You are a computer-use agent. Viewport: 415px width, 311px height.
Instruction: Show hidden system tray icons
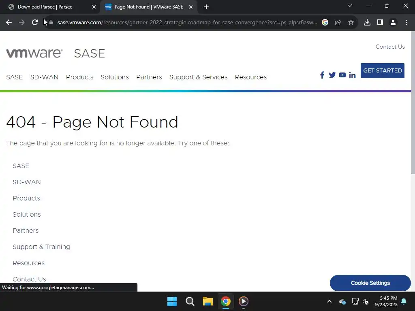coord(329,301)
